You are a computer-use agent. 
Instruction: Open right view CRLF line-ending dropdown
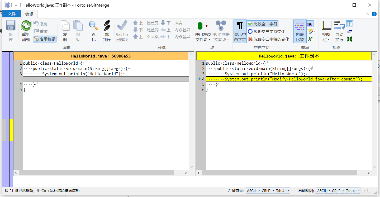pyautogui.click(x=338, y=190)
